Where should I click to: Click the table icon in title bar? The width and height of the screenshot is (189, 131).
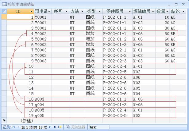(4, 4)
